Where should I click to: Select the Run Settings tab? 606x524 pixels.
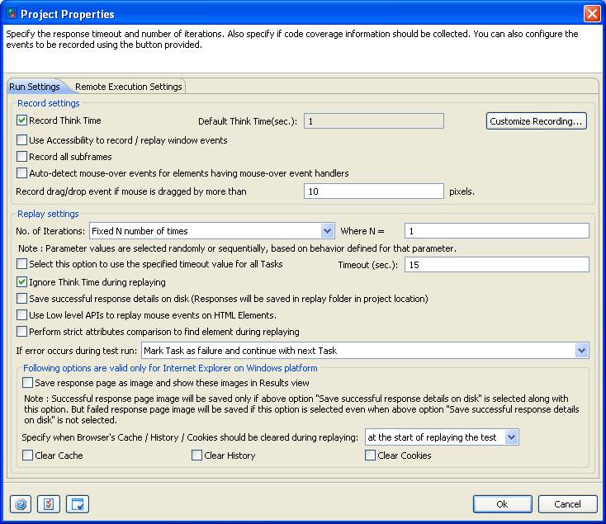pos(34,87)
